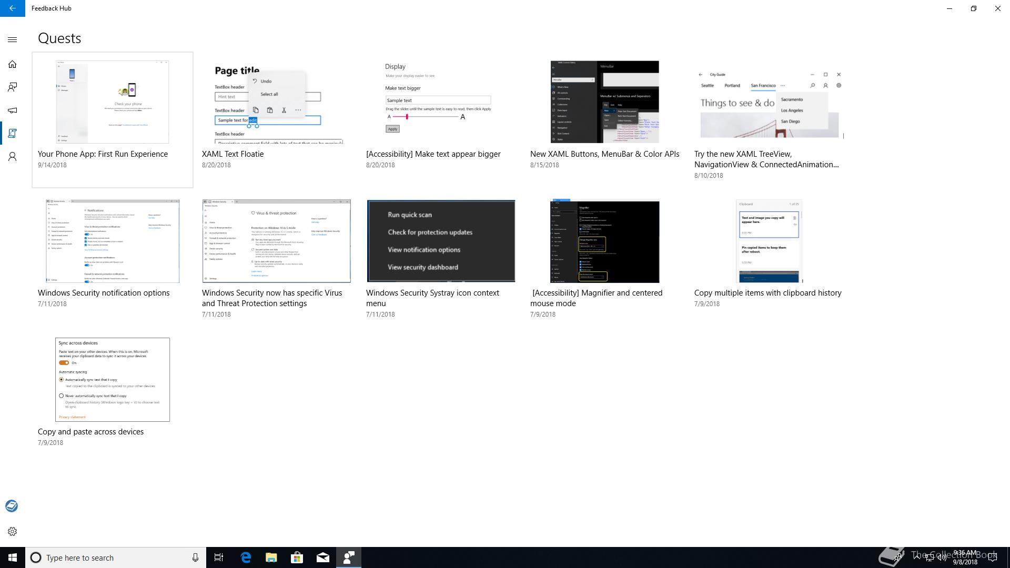Open Windows Security notification options thumbnail
1010x568 pixels.
pyautogui.click(x=113, y=241)
